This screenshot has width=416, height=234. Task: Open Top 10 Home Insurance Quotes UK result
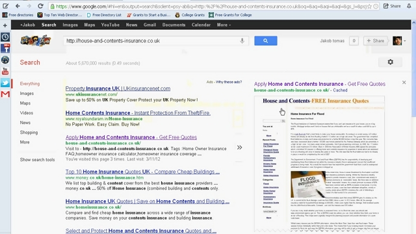(x=142, y=172)
